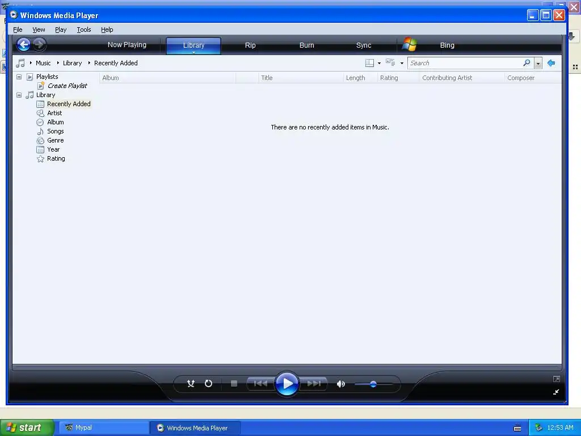The width and height of the screenshot is (581, 436).
Task: Sort by the Composer column header
Action: pos(533,78)
